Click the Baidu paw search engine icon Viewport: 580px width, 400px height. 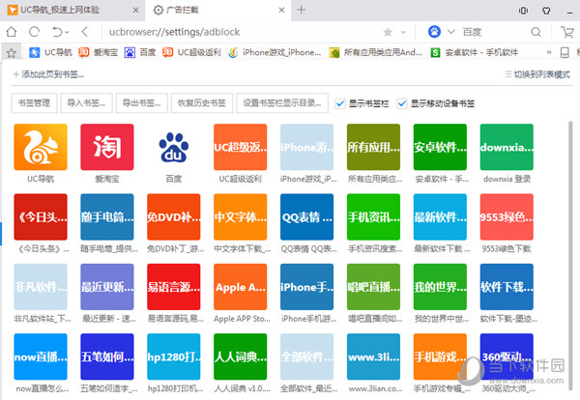pos(434,32)
